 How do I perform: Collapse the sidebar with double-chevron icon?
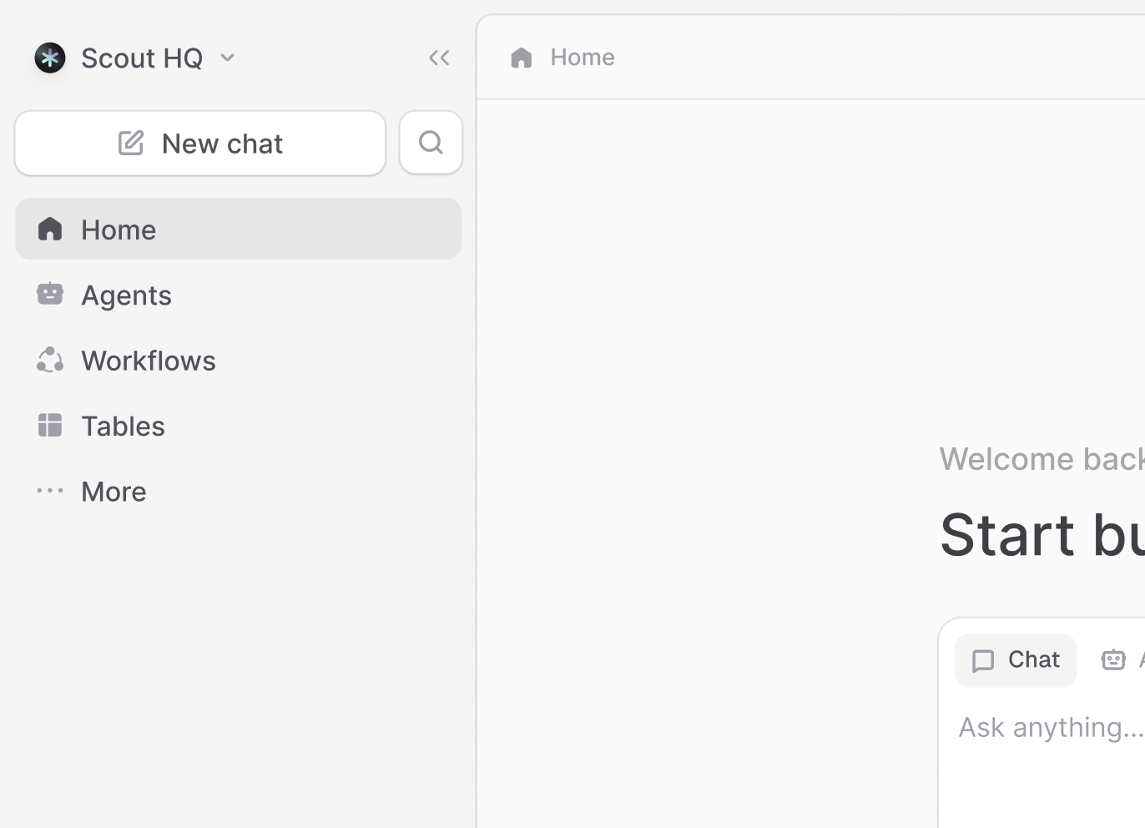click(x=439, y=58)
